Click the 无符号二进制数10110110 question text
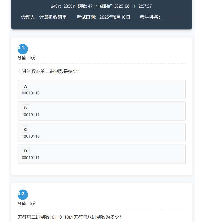This screenshot has width=200, height=222. (69, 217)
